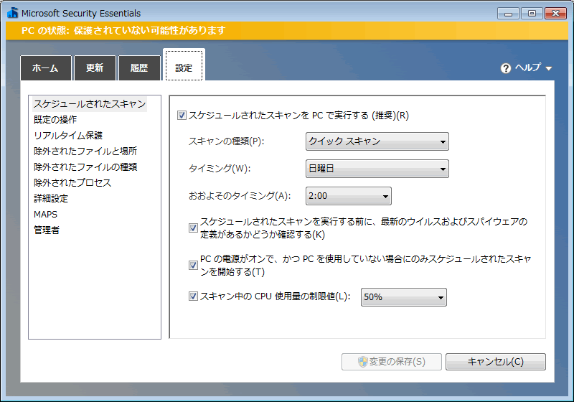Click the shield icon on 変更の保存 button
574x402 pixels.
[362, 362]
